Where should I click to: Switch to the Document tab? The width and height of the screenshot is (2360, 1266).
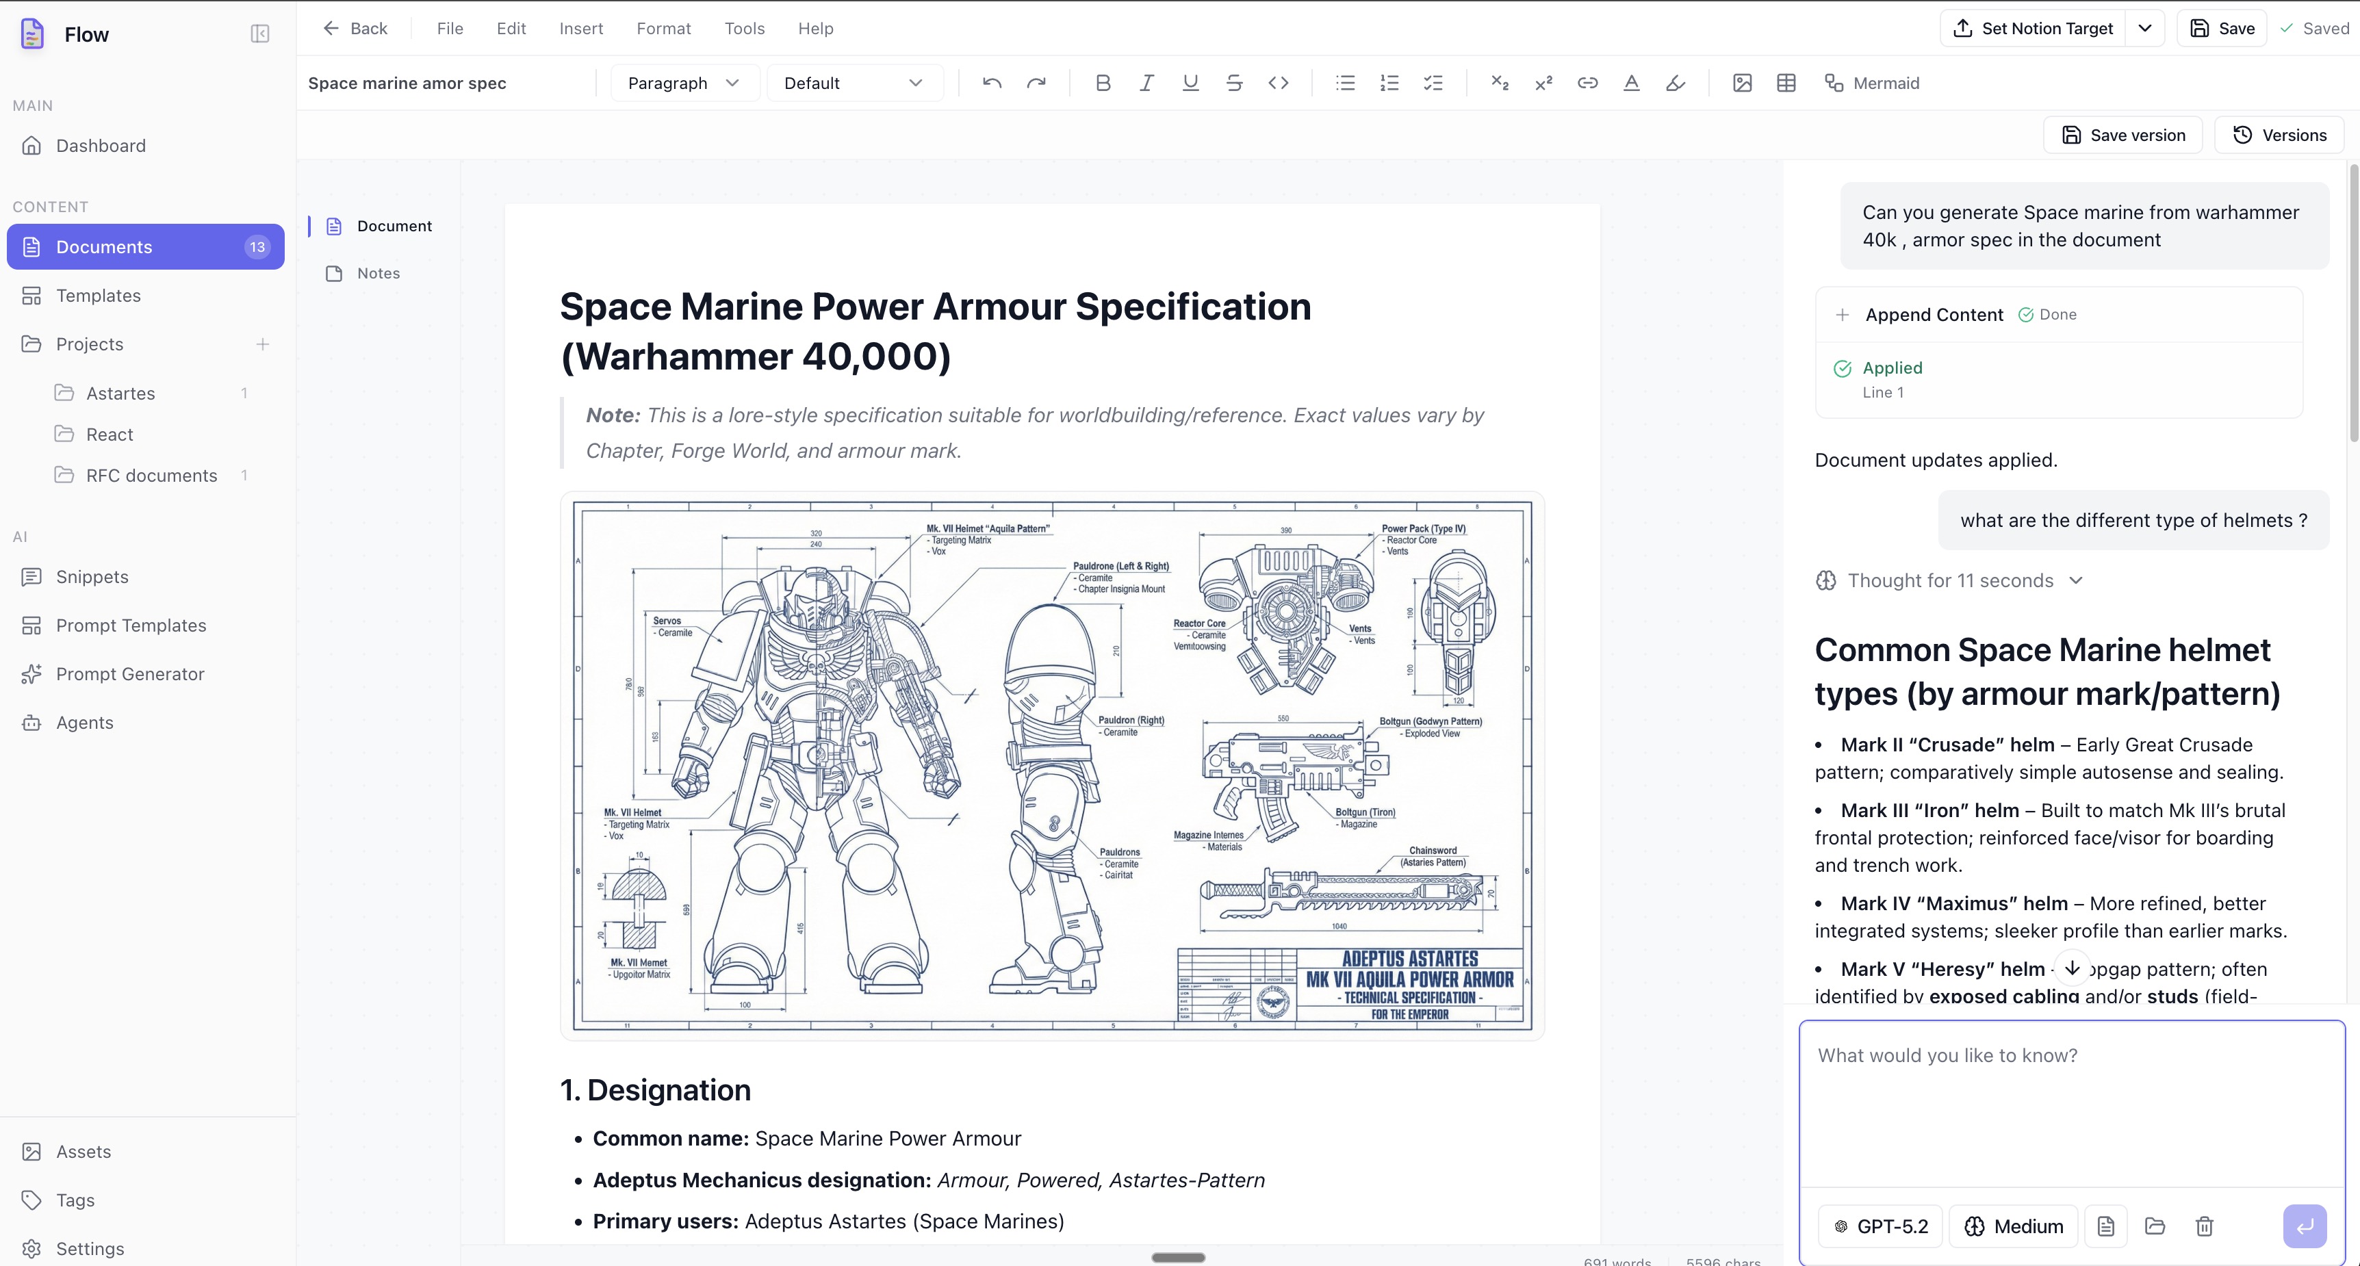click(x=379, y=227)
